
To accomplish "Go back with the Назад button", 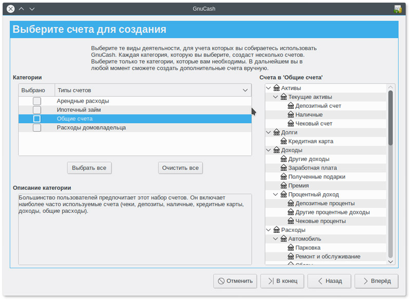I will pos(329,281).
